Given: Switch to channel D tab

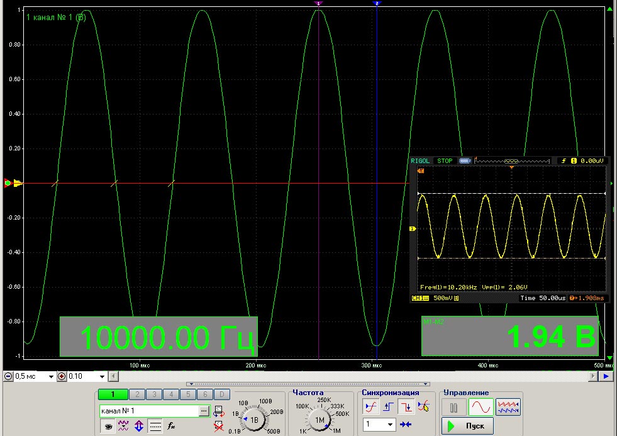Looking at the screenshot, I should (221, 394).
